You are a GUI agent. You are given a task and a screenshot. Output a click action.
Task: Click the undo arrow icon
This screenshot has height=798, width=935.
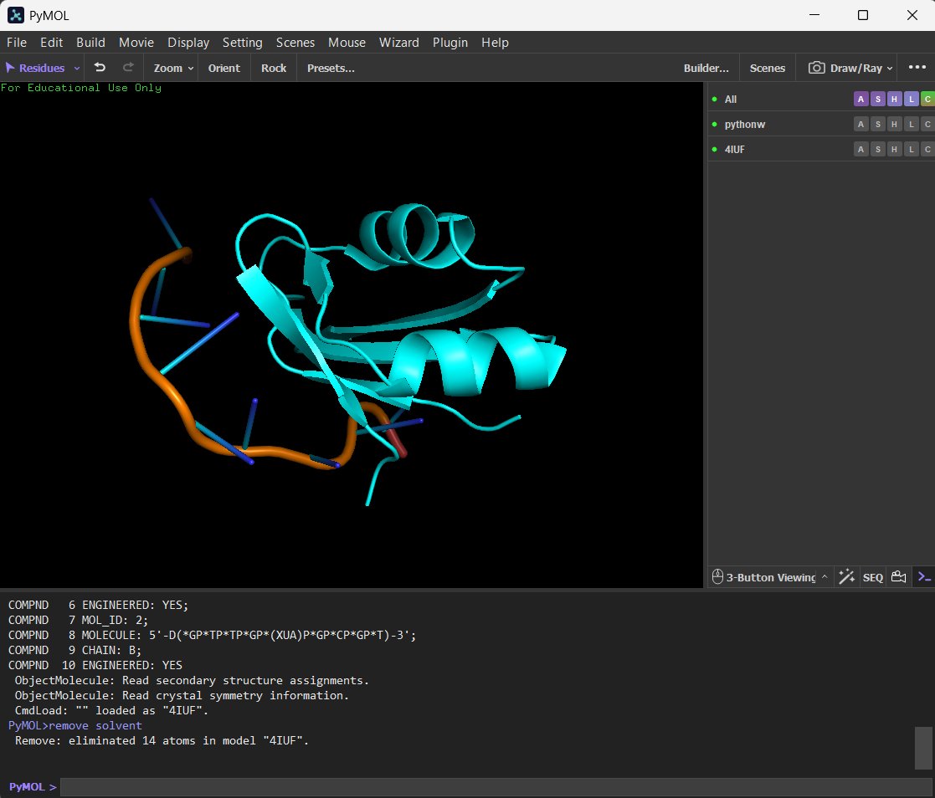point(100,68)
